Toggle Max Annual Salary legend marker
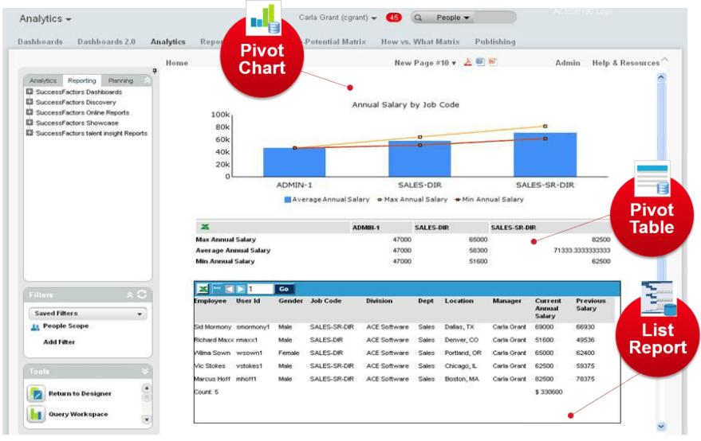The width and height of the screenshot is (701, 441). point(380,200)
